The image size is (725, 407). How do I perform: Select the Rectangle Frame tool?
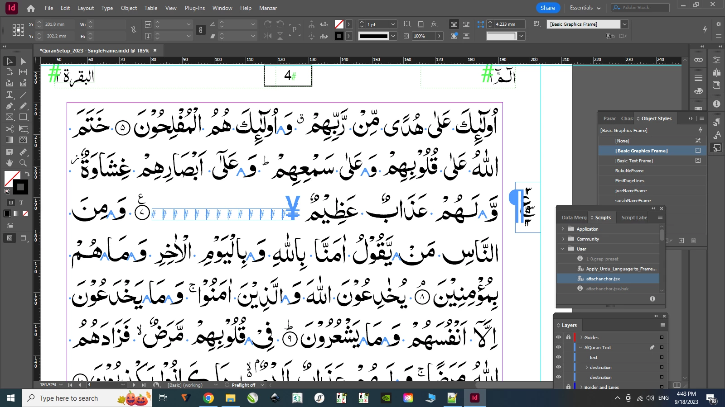pyautogui.click(x=10, y=117)
